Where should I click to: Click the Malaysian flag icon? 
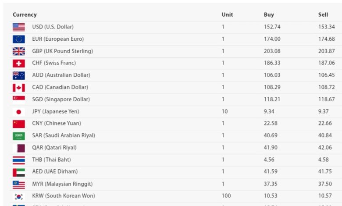click(x=19, y=185)
